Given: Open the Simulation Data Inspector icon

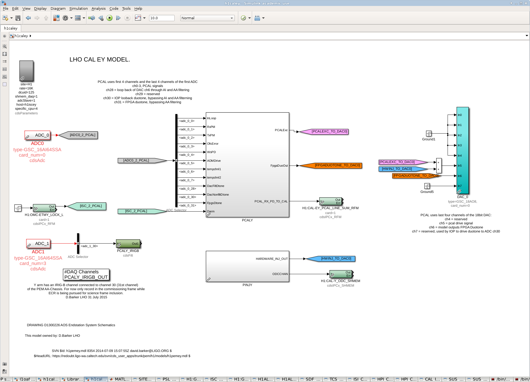Looking at the screenshot, I should (138, 18).
